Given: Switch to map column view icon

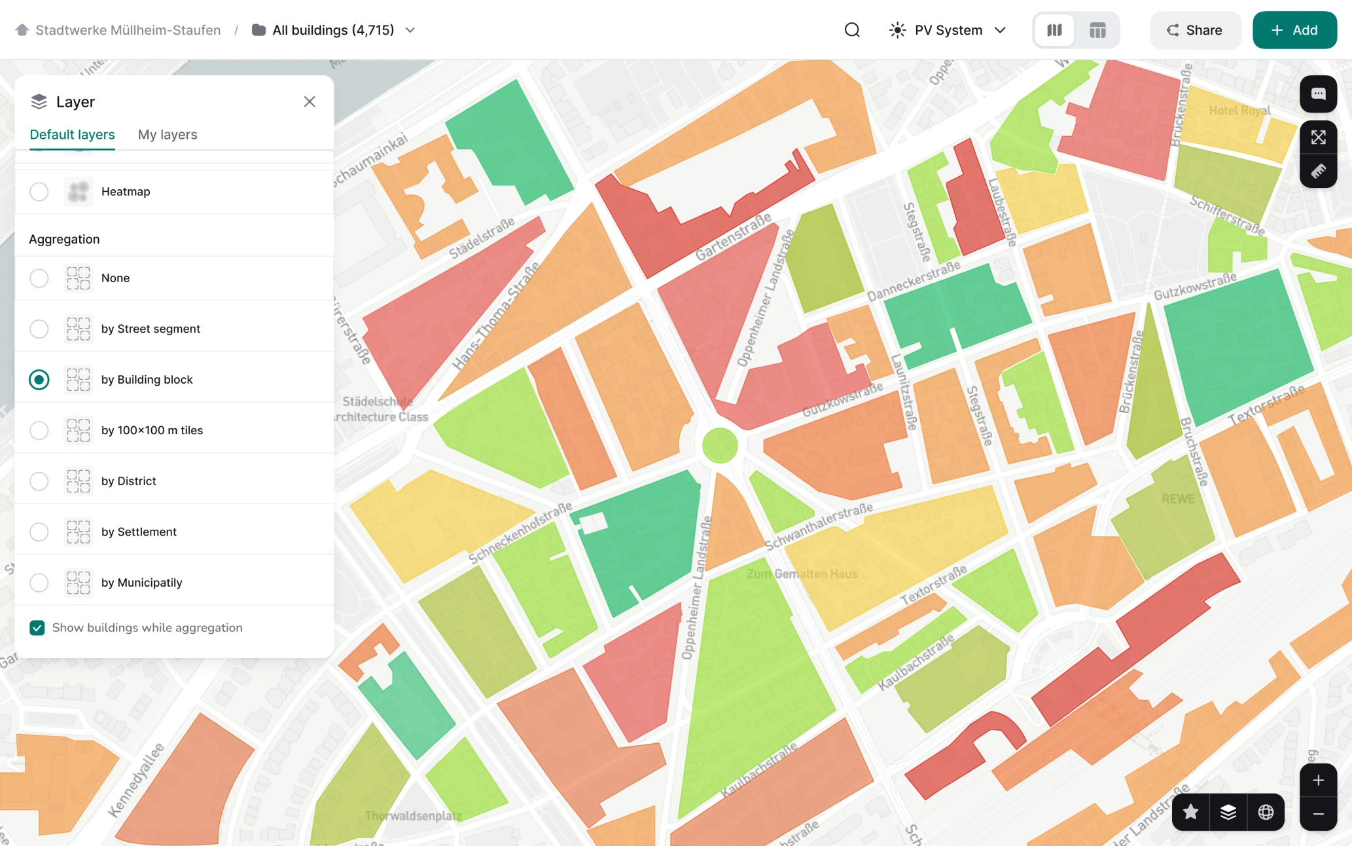Looking at the screenshot, I should [1054, 30].
